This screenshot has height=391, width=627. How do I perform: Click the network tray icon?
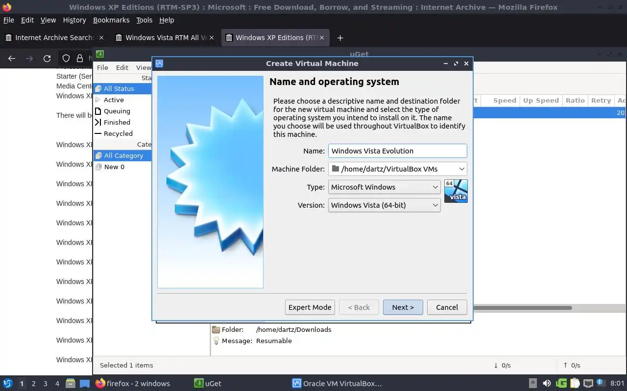(588, 383)
